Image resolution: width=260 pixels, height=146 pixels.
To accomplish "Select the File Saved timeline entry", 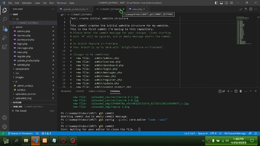I will [x=33, y=111].
